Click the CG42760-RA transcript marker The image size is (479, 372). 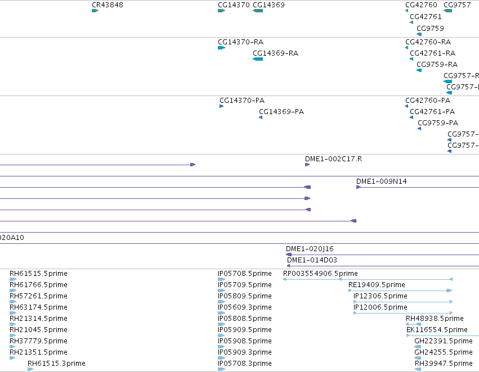406,48
